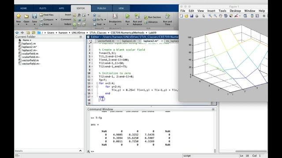Click the Run Section button
The width and height of the screenshot is (282, 158).
[152, 17]
